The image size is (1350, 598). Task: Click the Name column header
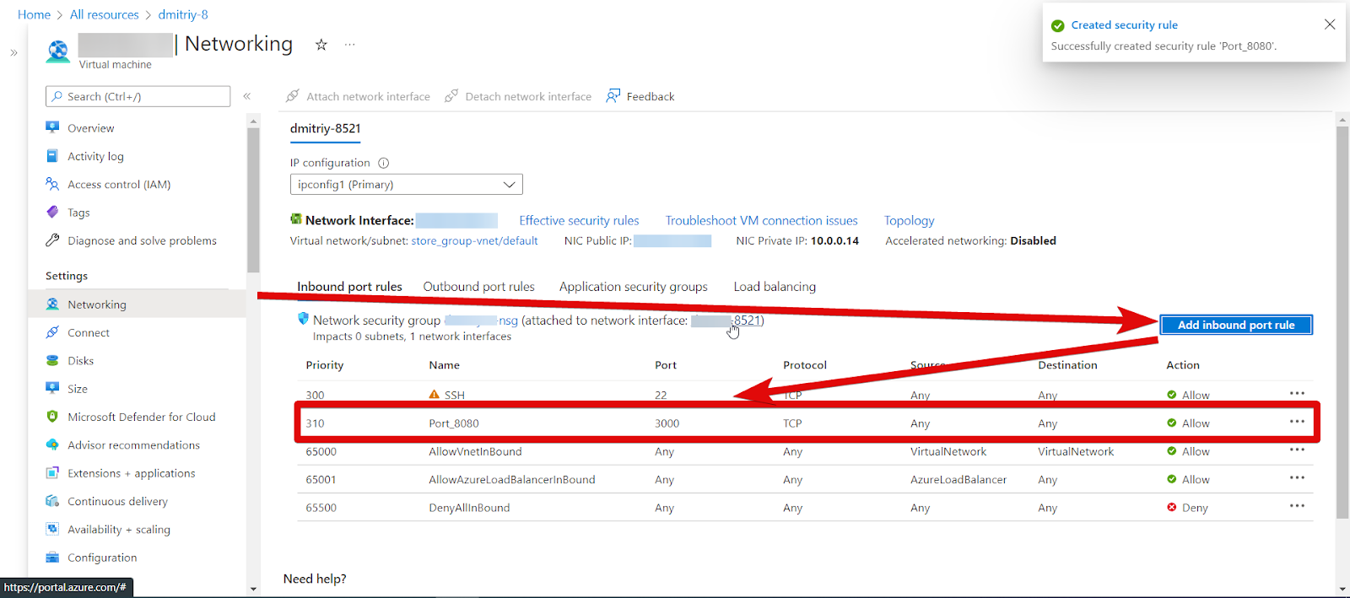444,365
